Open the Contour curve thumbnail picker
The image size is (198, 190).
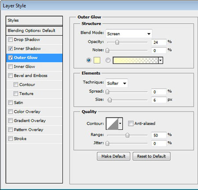(112, 124)
